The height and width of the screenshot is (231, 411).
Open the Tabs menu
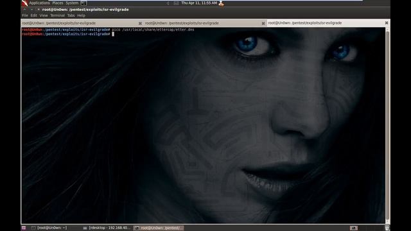(71, 15)
